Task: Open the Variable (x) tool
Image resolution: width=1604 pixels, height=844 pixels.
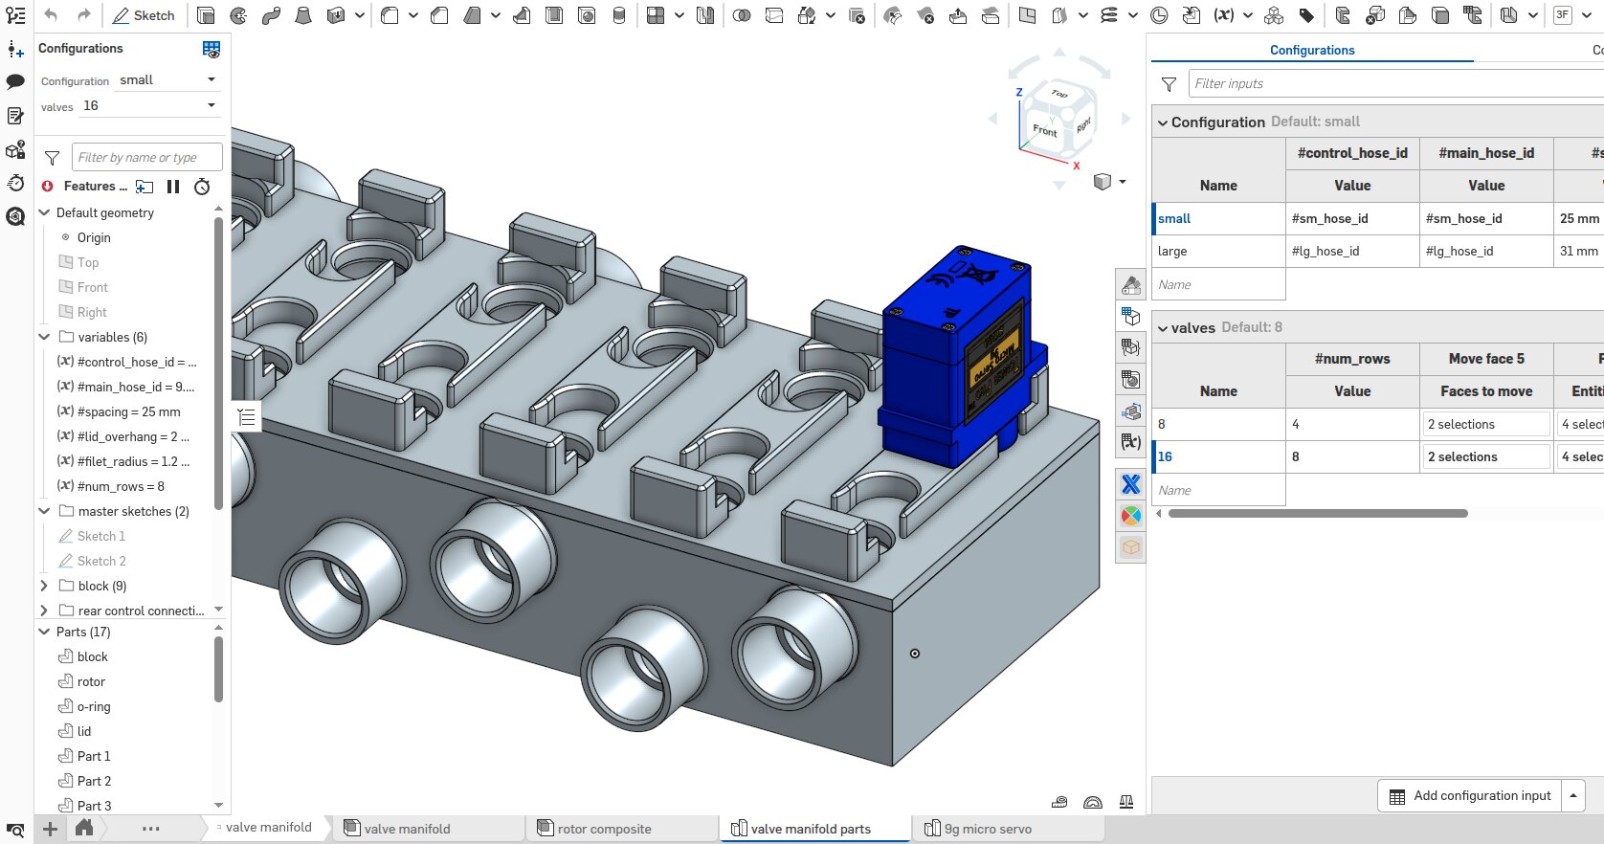Action: tap(1224, 15)
